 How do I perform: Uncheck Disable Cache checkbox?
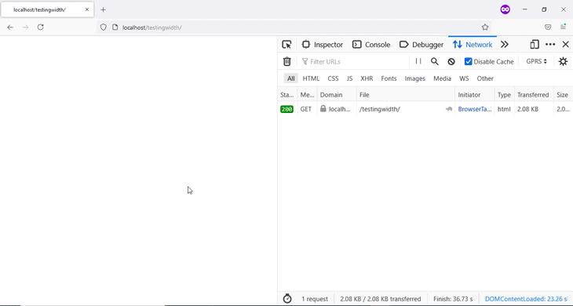pos(468,61)
